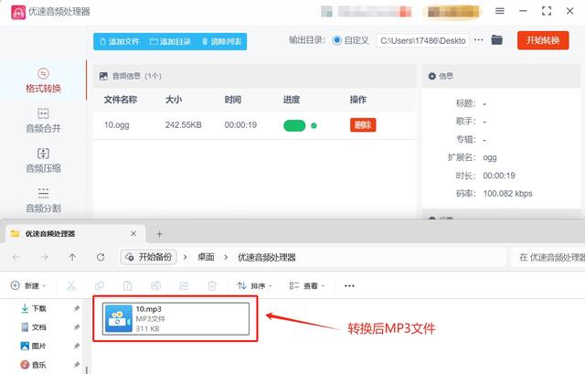Close the 优速音频处理器 Explorer tab

click(x=133, y=234)
